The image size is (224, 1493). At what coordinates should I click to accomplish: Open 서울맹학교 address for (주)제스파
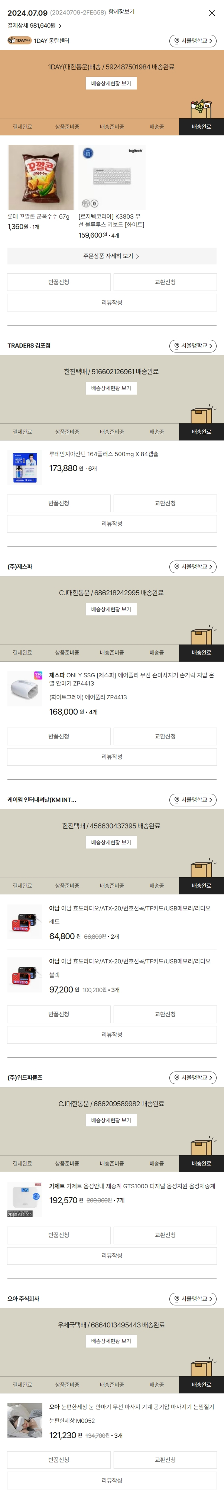click(192, 567)
